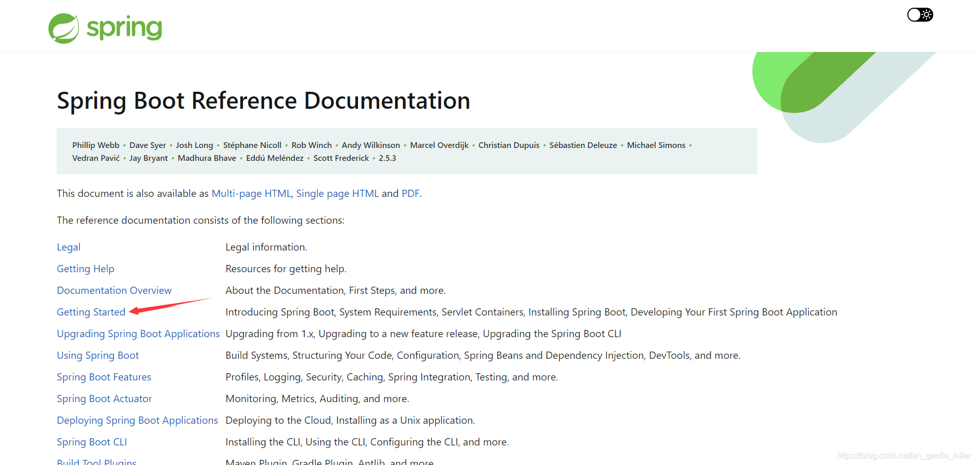Click author name Sébastien Deleuze
Image resolution: width=976 pixels, height=465 pixels.
coord(583,145)
